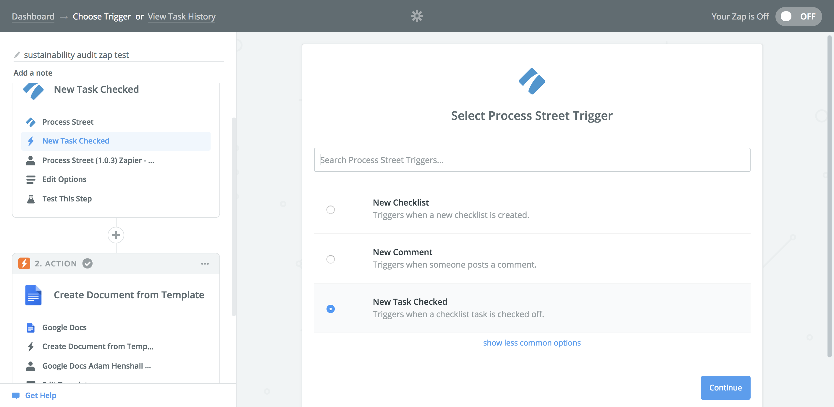This screenshot has height=407, width=834.
Task: Click the Search Process Street Triggers input field
Action: click(x=531, y=159)
